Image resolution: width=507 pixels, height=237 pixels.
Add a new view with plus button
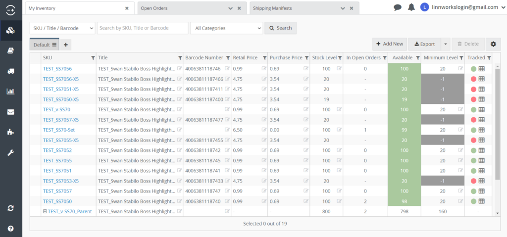[66, 45]
